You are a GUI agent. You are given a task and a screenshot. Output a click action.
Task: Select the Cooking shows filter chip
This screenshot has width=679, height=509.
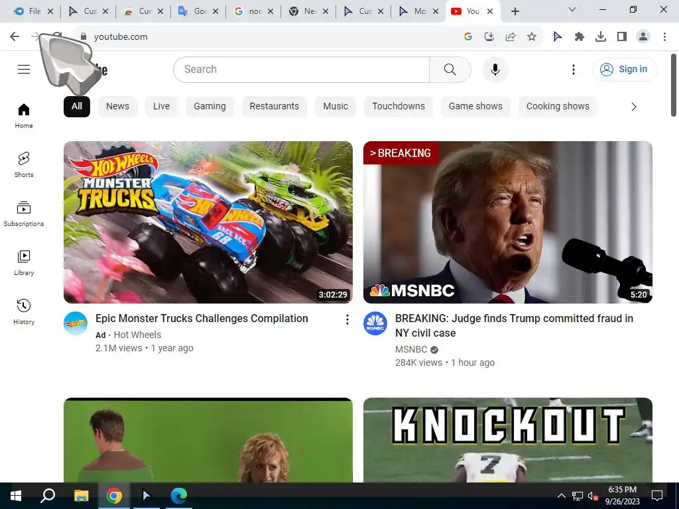[x=558, y=107]
